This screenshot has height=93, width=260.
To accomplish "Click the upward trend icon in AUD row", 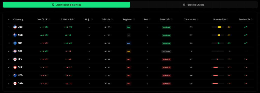I will [246, 35].
